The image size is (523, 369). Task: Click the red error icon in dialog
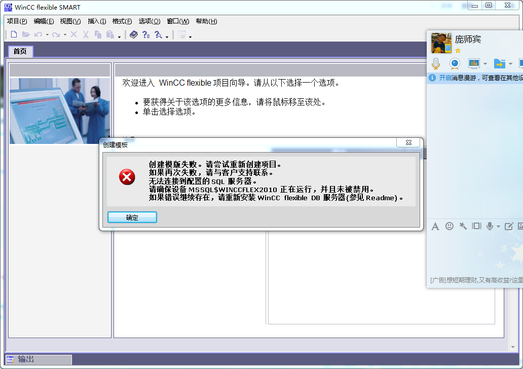[127, 177]
